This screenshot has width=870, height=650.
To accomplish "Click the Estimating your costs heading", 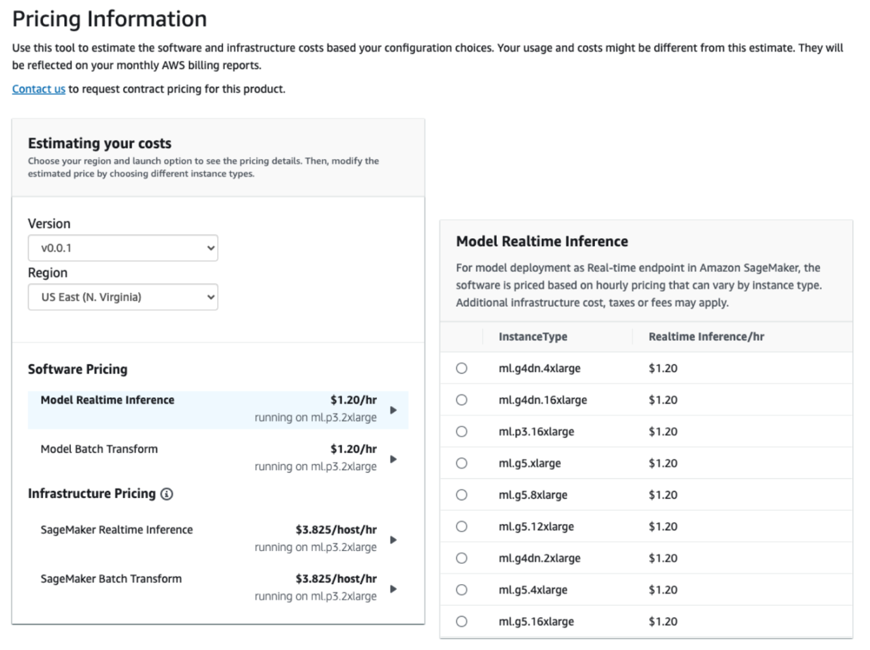I will [99, 143].
